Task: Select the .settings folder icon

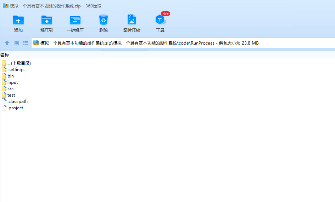Action: pyautogui.click(x=4, y=70)
